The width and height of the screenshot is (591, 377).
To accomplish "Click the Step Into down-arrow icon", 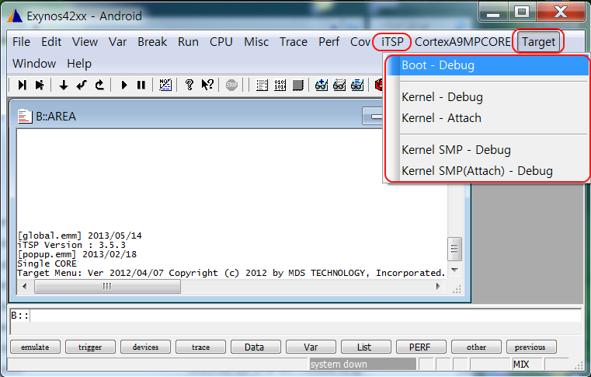I will [x=64, y=86].
